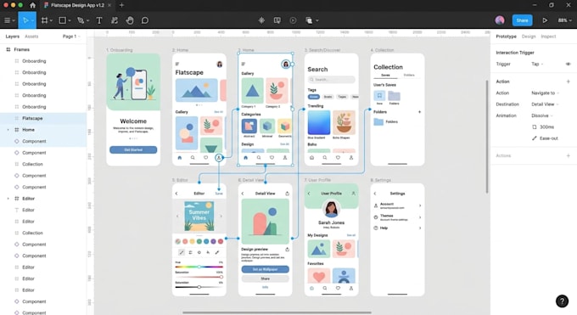This screenshot has height=315, width=577.
Task: Click the gray Share button in Detail View
Action: 265,278
